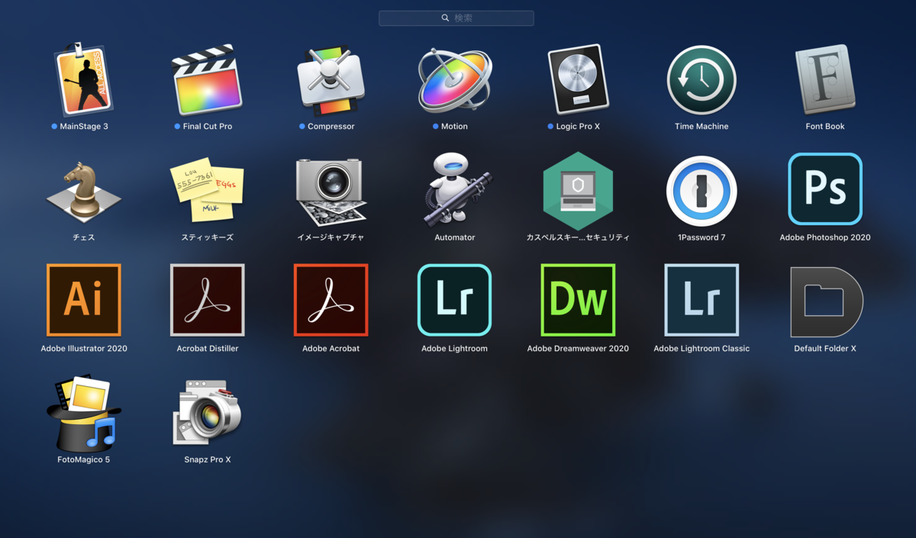Open the Time Machine icon

pos(702,80)
